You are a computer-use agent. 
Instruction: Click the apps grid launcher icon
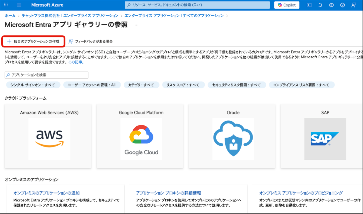[6, 5]
